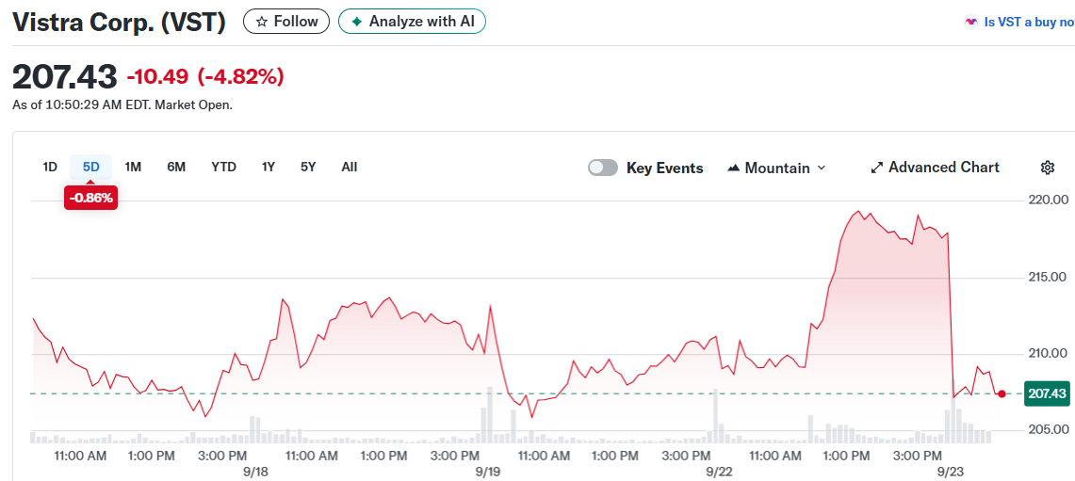The width and height of the screenshot is (1075, 481).
Task: Click the icon beside 'Is VST a buy now'
Action: click(x=970, y=22)
